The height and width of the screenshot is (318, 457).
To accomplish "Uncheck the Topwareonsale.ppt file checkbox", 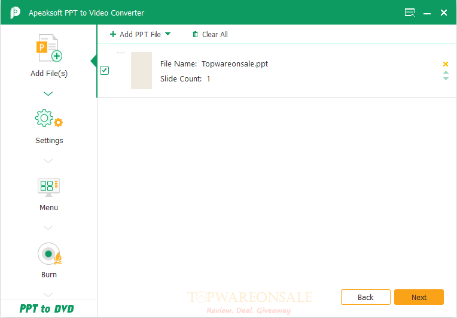I will tap(104, 70).
